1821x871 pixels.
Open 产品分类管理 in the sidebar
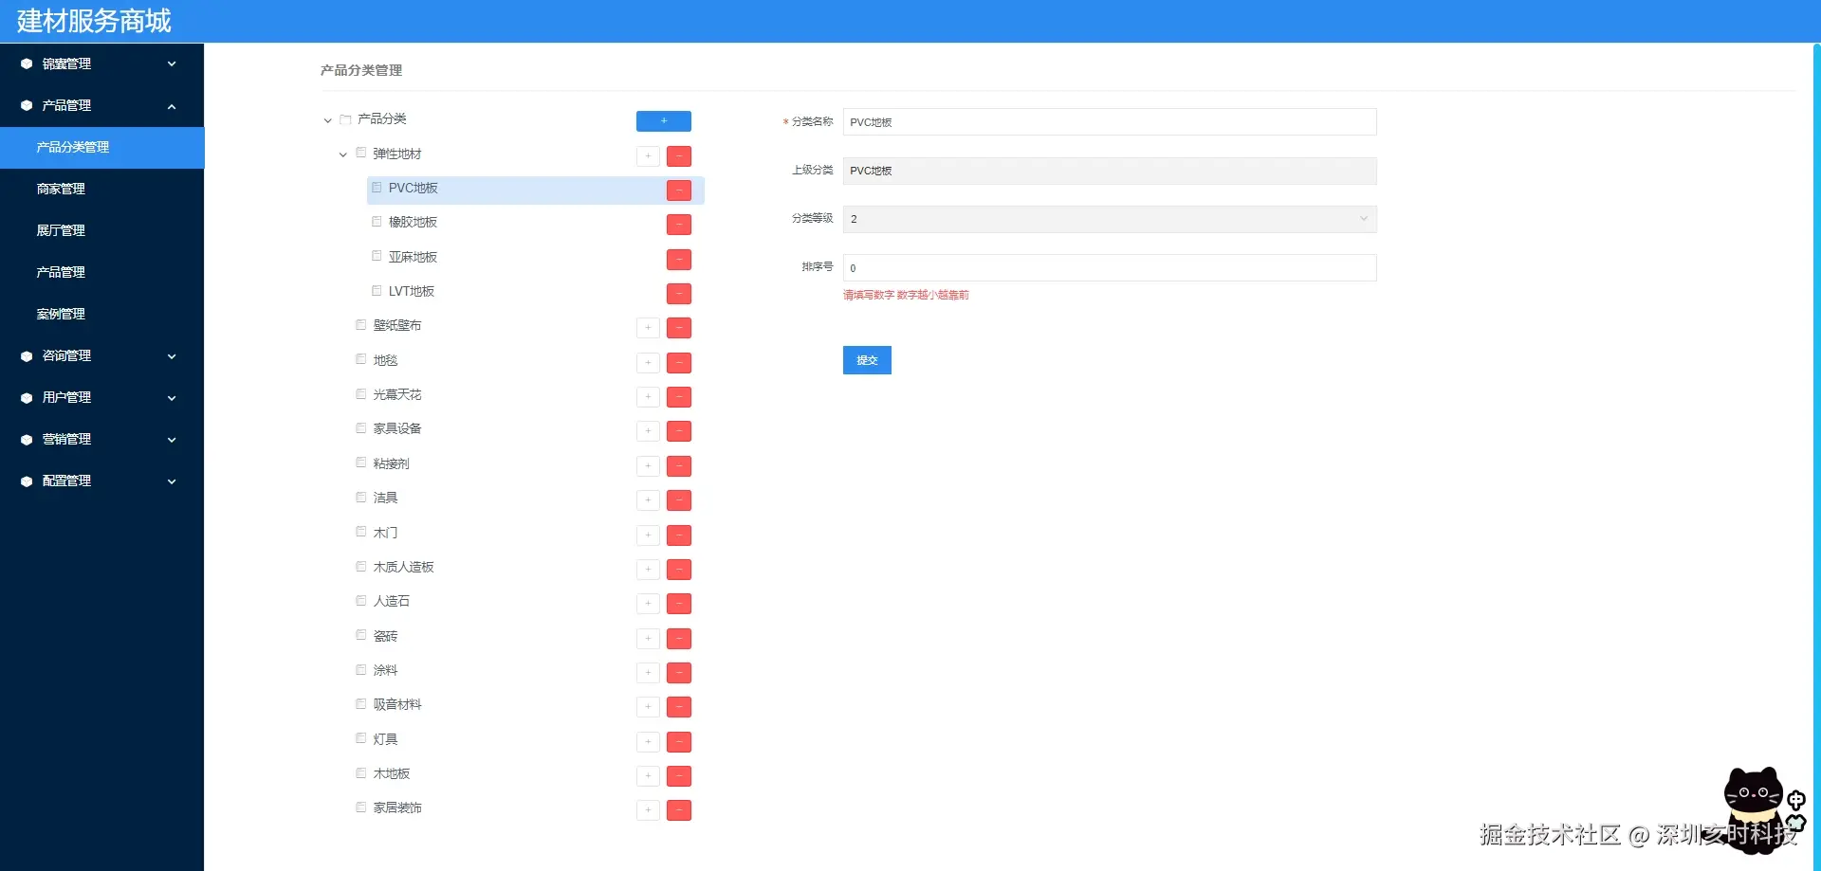click(x=101, y=147)
